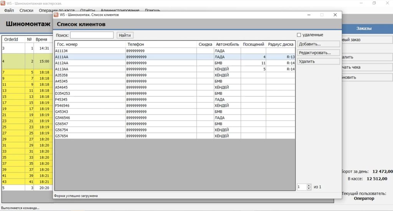Click the Добавить... button

[318, 44]
